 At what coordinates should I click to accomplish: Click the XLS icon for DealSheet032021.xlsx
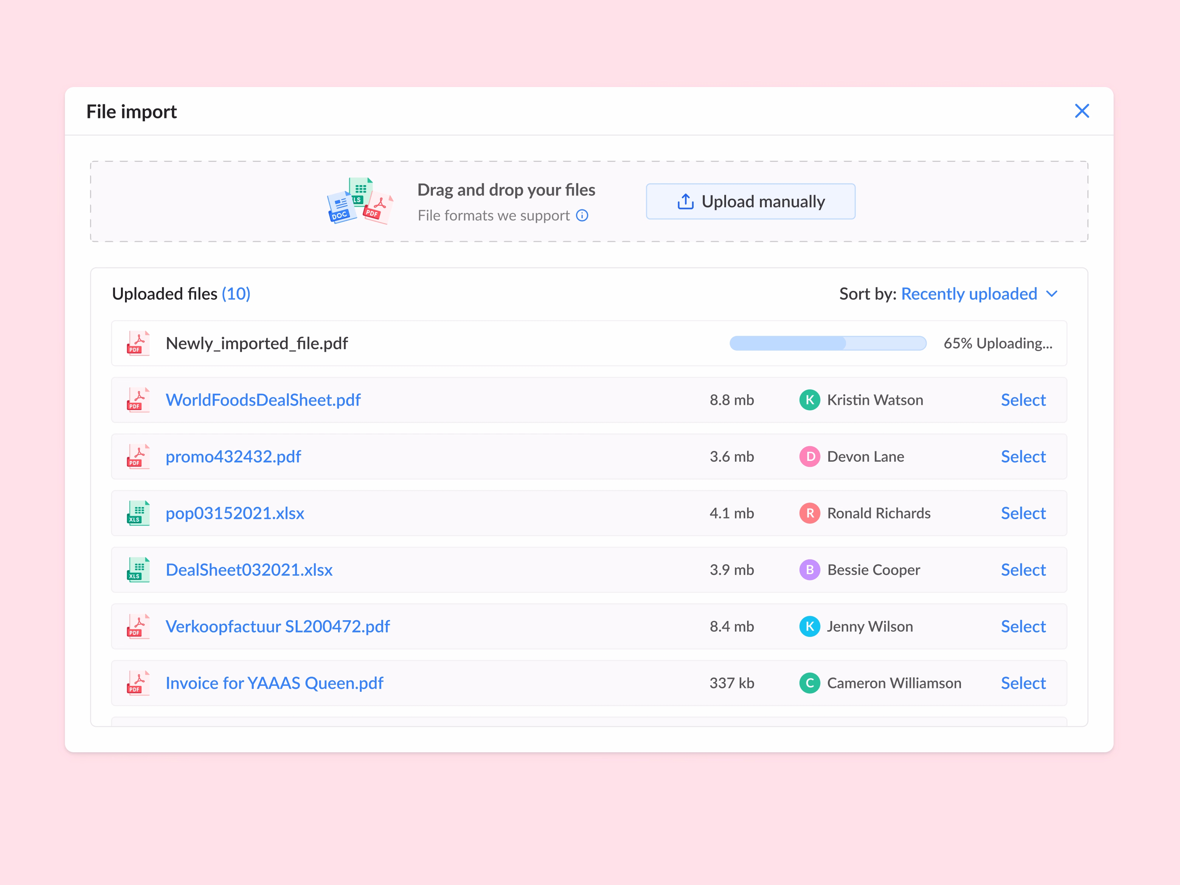tap(138, 569)
